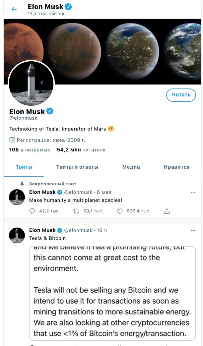Select the Нравится tab

click(x=176, y=167)
